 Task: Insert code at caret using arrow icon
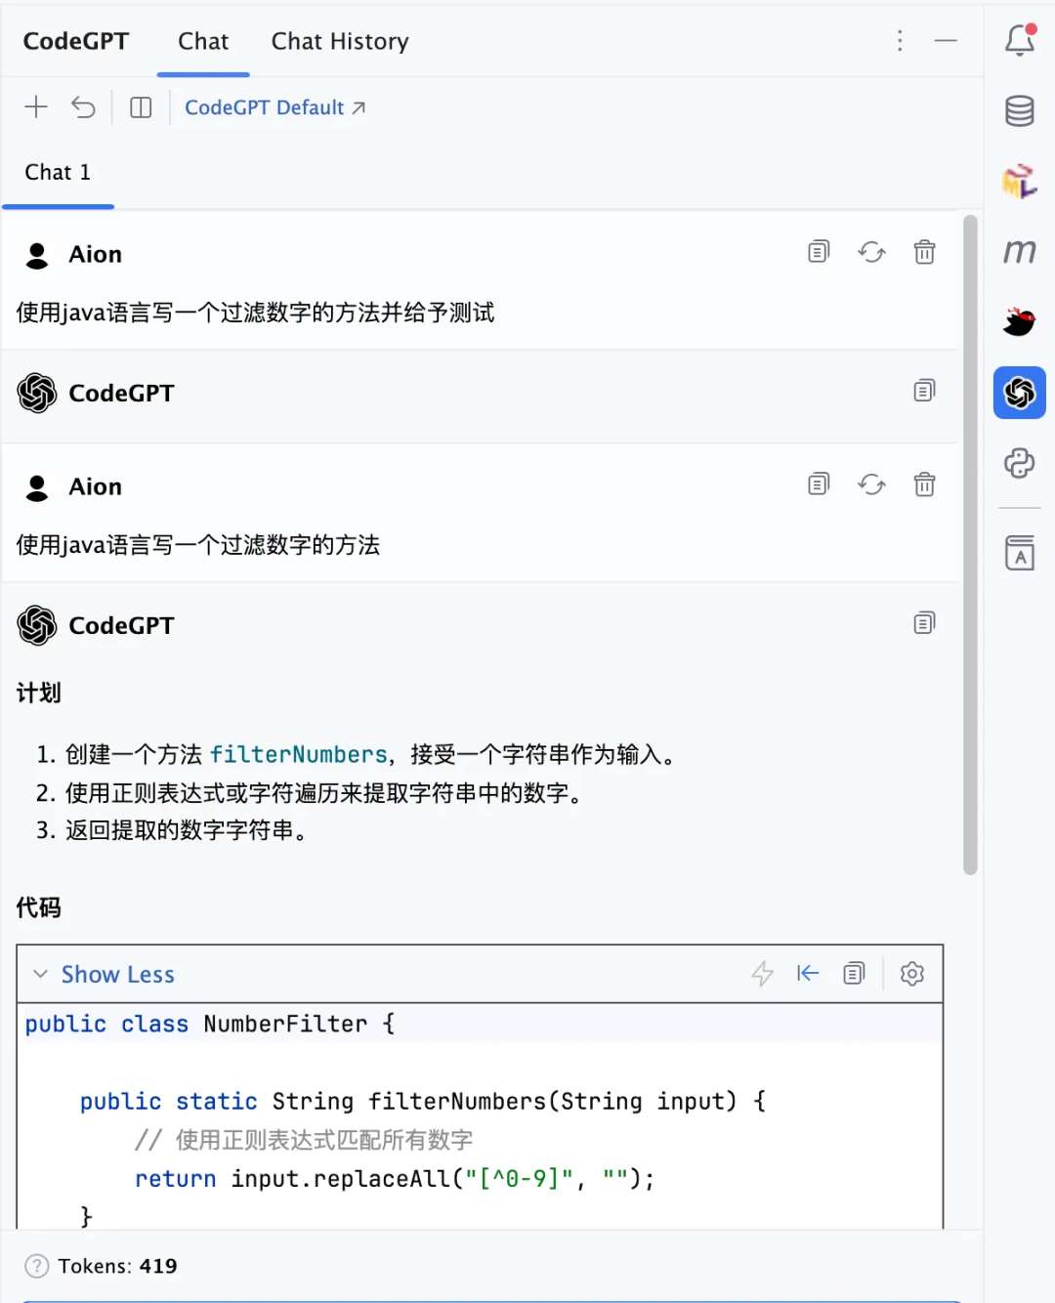click(x=808, y=973)
